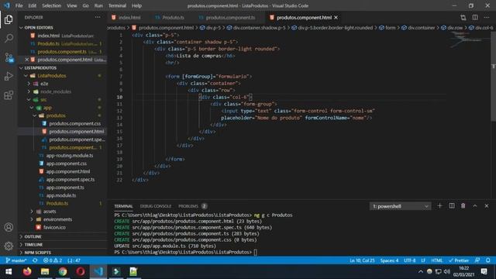Click the UTF-8 encoding status item

tap(410, 260)
